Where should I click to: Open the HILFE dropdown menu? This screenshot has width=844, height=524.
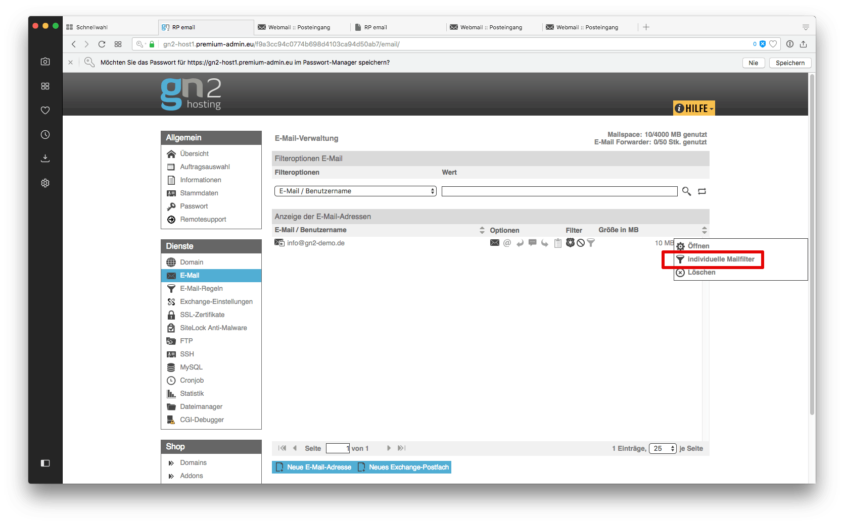pos(694,108)
